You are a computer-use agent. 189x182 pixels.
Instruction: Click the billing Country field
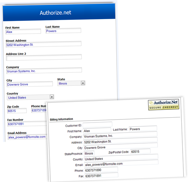pyautogui.click(x=121, y=158)
